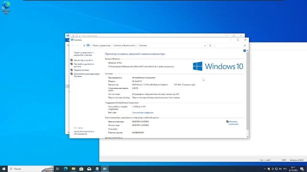
Task: Click the Полное имя row's DESKTOP name value
Action: point(141,125)
